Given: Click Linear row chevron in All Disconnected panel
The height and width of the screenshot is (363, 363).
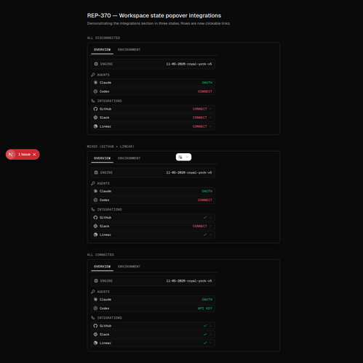Looking at the screenshot, I should (210, 126).
